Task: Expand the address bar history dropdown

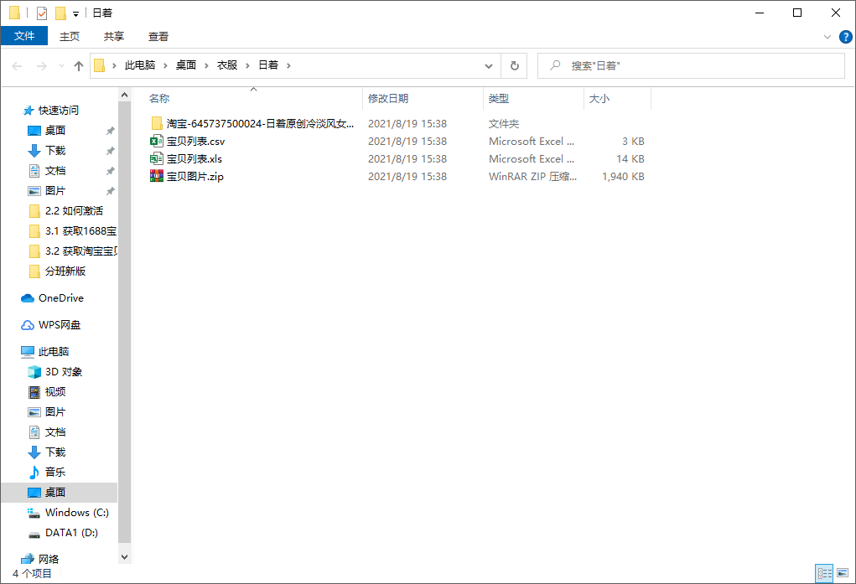Action: (490, 65)
